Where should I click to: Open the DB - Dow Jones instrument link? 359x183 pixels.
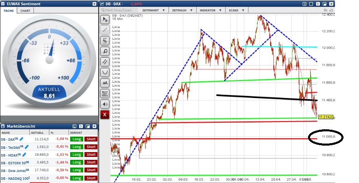15,170
